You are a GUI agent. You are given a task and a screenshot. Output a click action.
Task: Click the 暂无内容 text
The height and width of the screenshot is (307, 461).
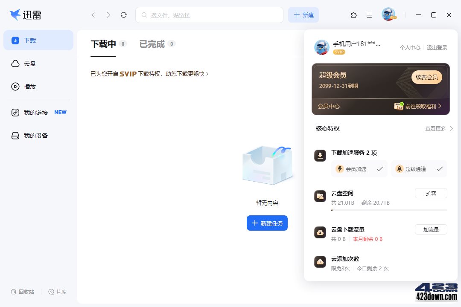(267, 203)
